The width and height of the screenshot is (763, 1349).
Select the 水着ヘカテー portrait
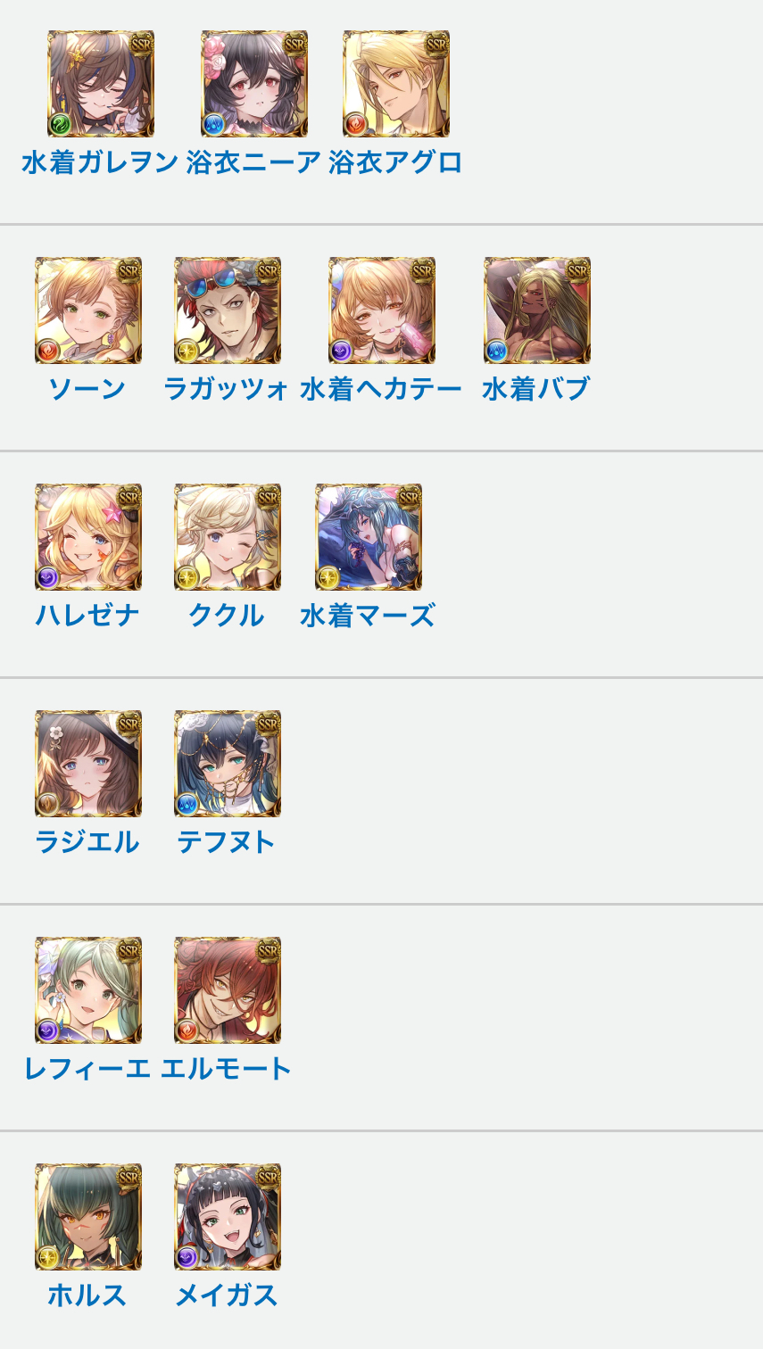382,310
